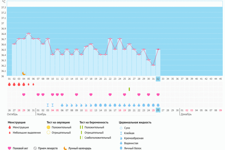Click the 'Прием лекарств' legend icon
Image resolution: width=225 pixels, height=150 pixels.
click(x=35, y=148)
